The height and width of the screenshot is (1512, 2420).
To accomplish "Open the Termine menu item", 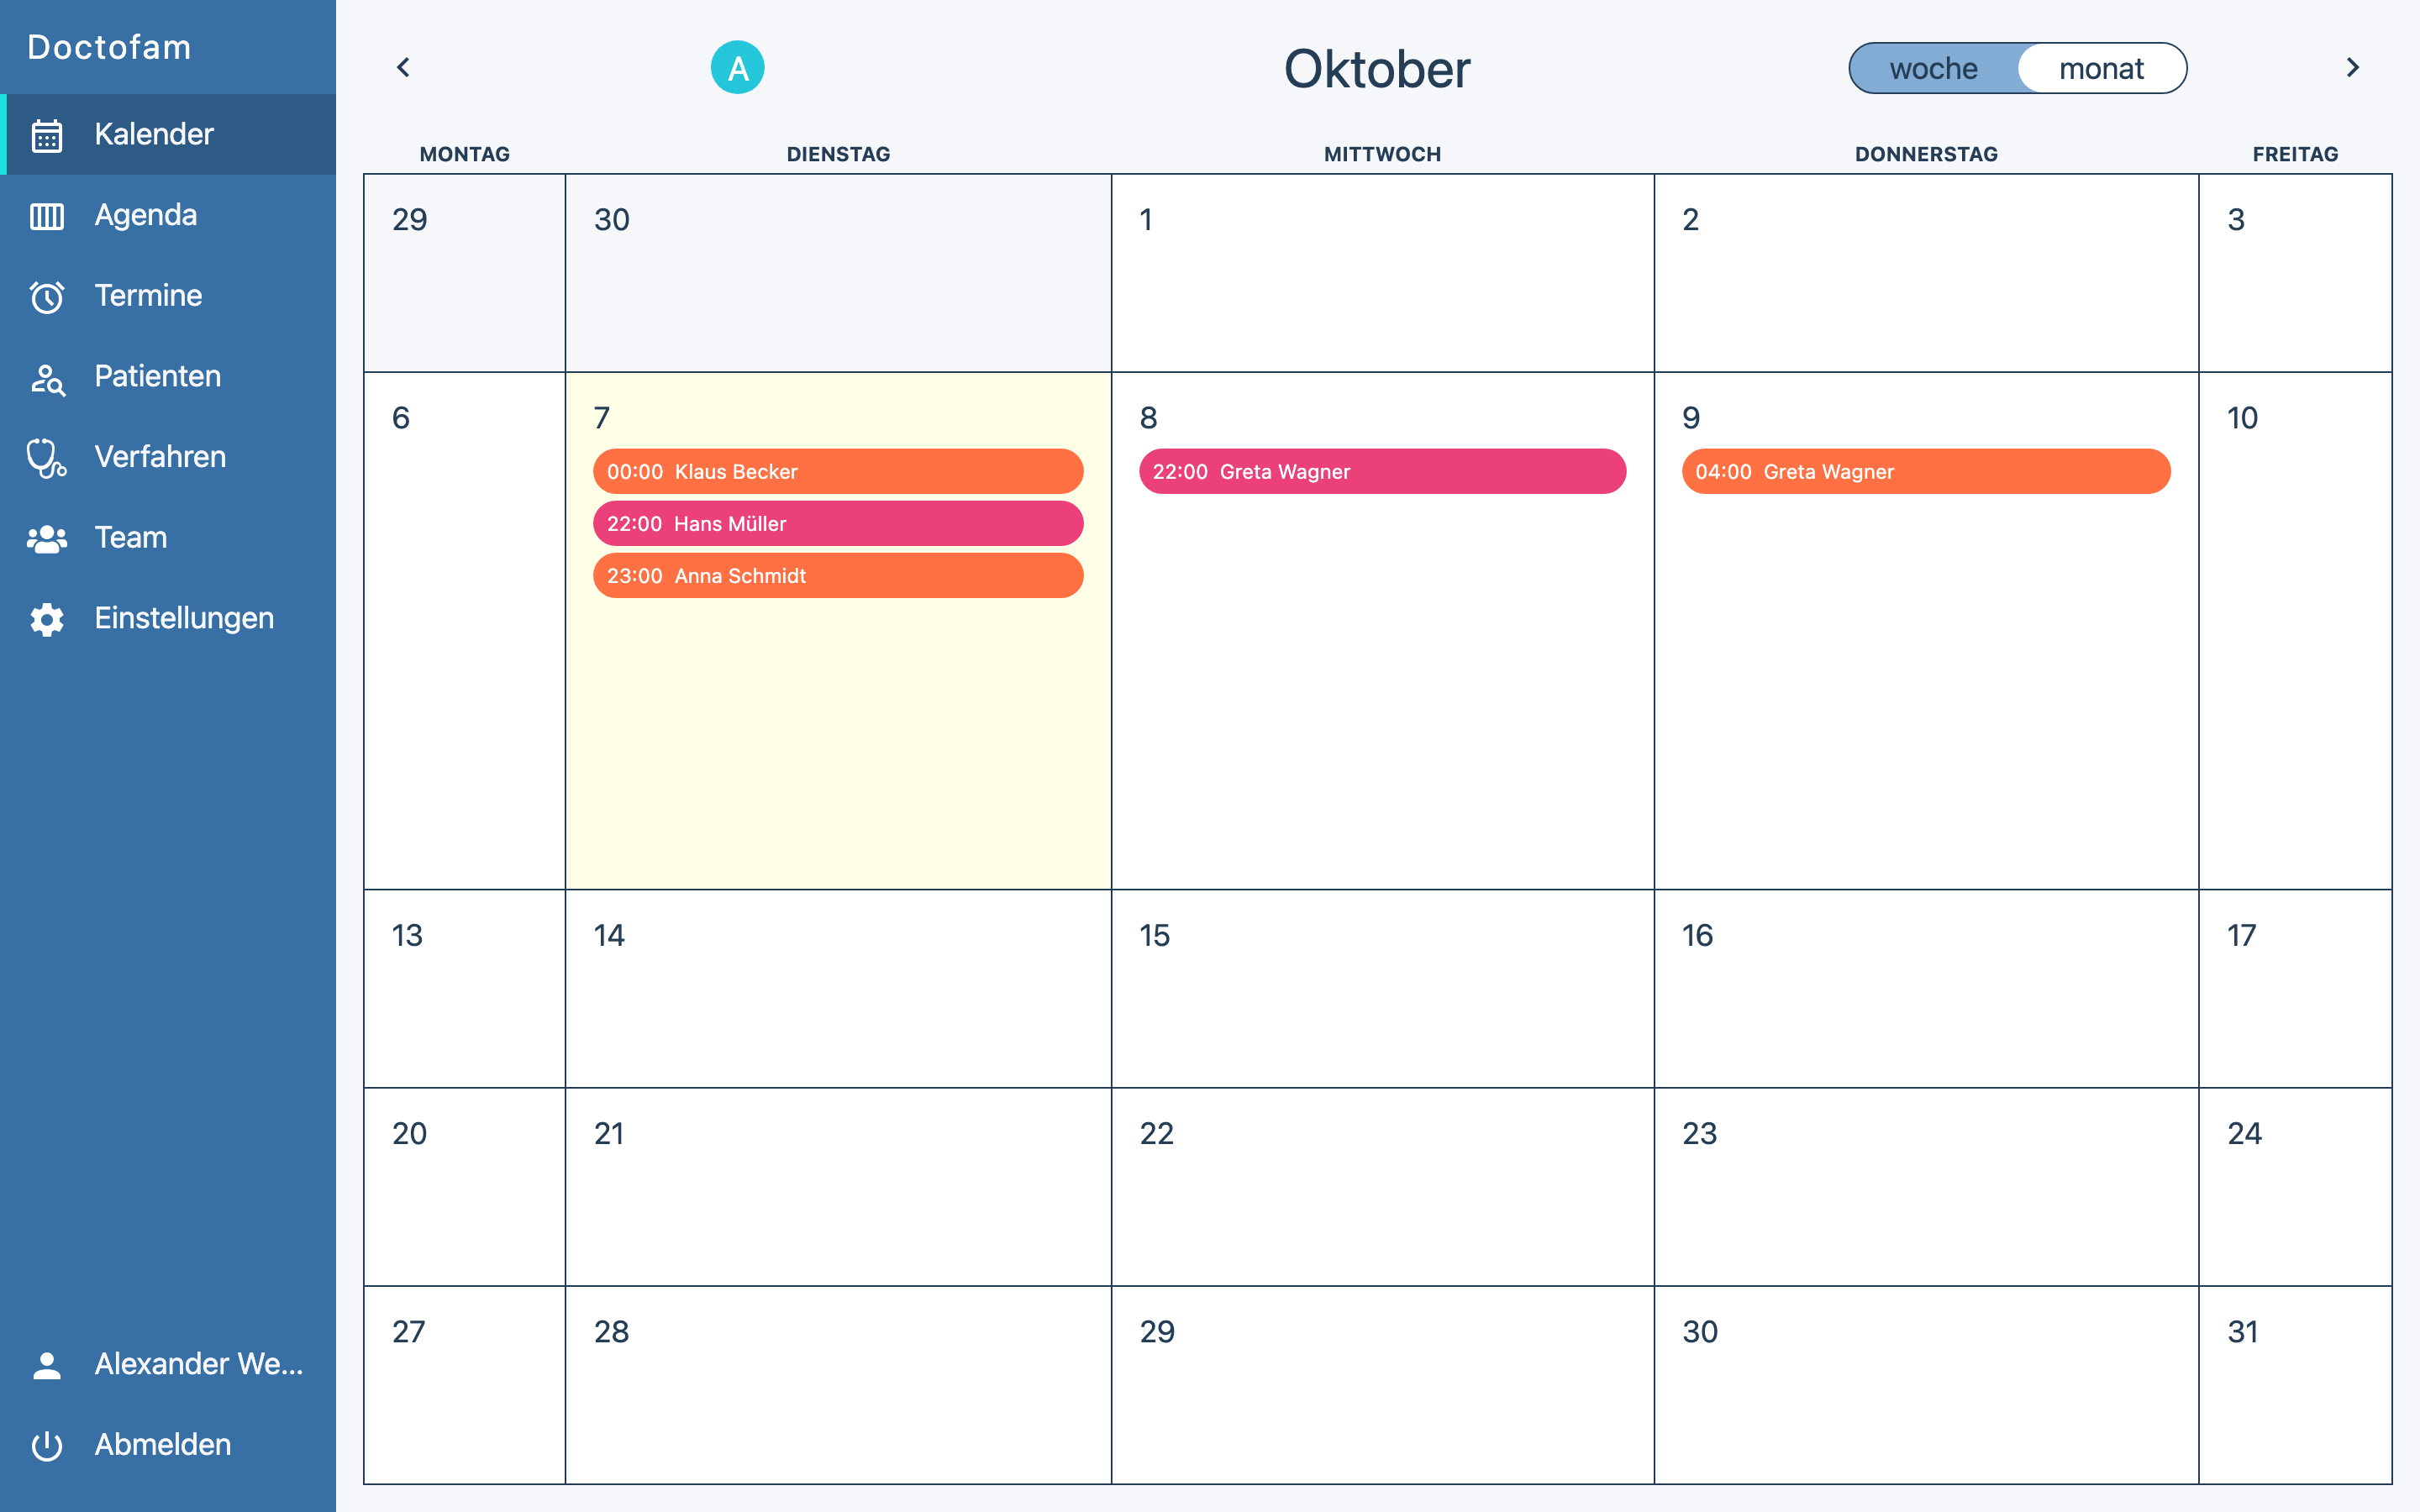I will pyautogui.click(x=148, y=296).
